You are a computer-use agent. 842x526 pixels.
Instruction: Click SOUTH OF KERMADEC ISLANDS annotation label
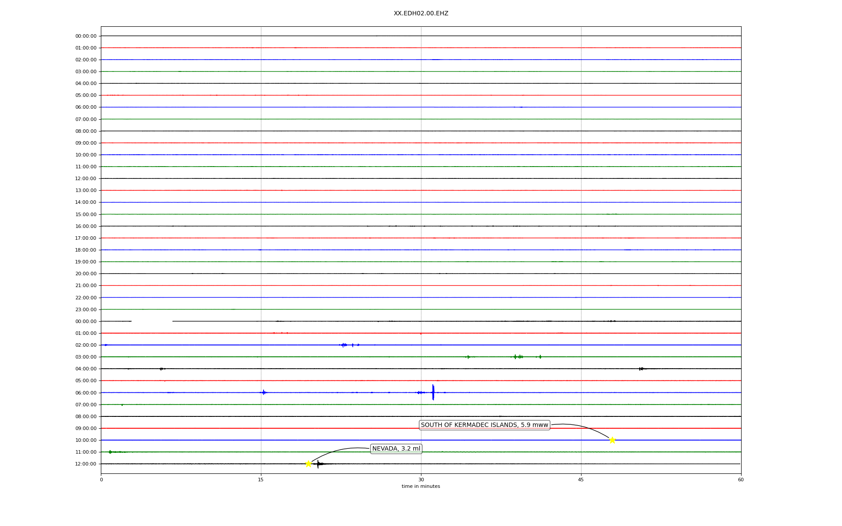coord(484,425)
